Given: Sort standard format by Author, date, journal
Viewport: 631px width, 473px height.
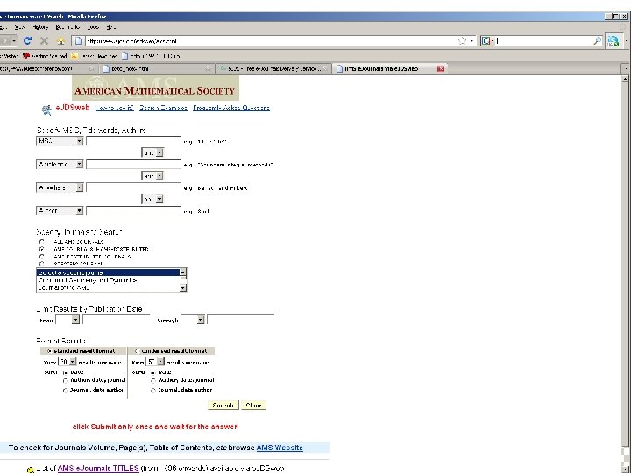Looking at the screenshot, I should (66, 380).
